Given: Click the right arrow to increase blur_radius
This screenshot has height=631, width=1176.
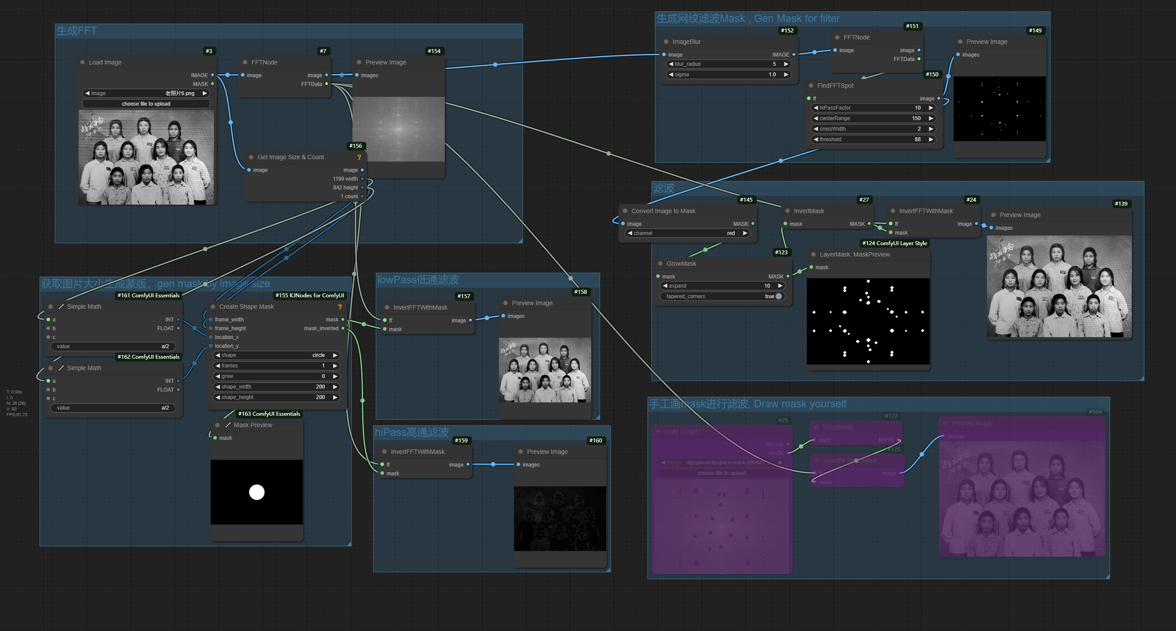Looking at the screenshot, I should (x=786, y=64).
